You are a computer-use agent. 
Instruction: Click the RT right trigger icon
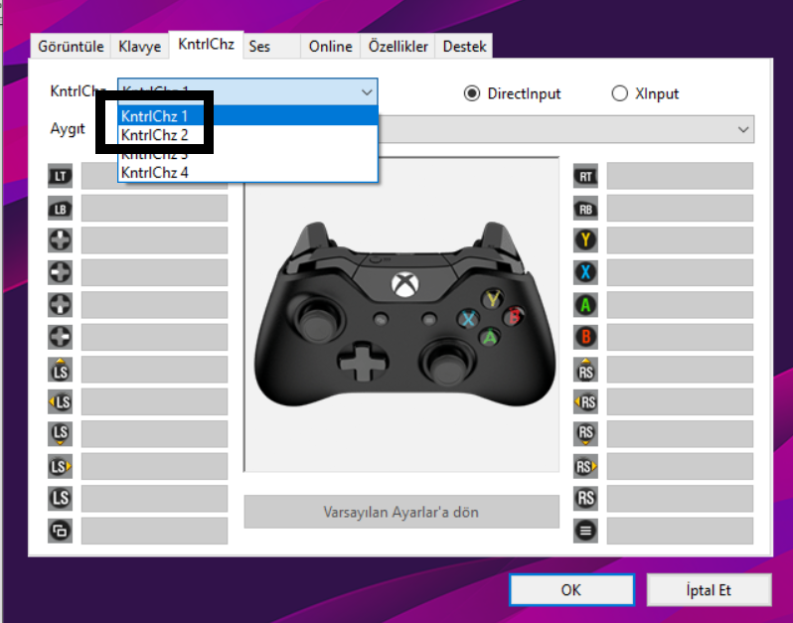click(585, 176)
